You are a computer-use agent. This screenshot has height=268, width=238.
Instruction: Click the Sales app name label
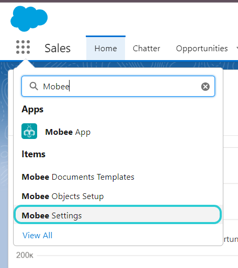click(x=58, y=48)
